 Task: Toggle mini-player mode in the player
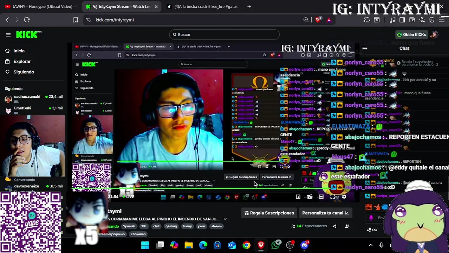298,197
